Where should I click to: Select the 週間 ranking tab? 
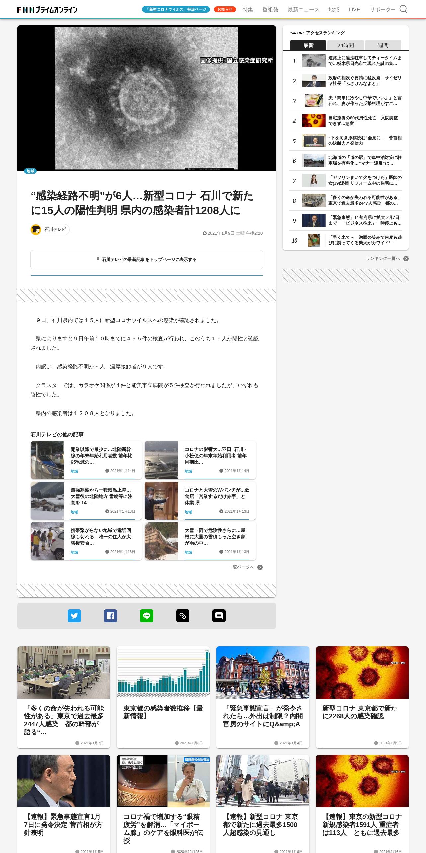click(x=383, y=45)
